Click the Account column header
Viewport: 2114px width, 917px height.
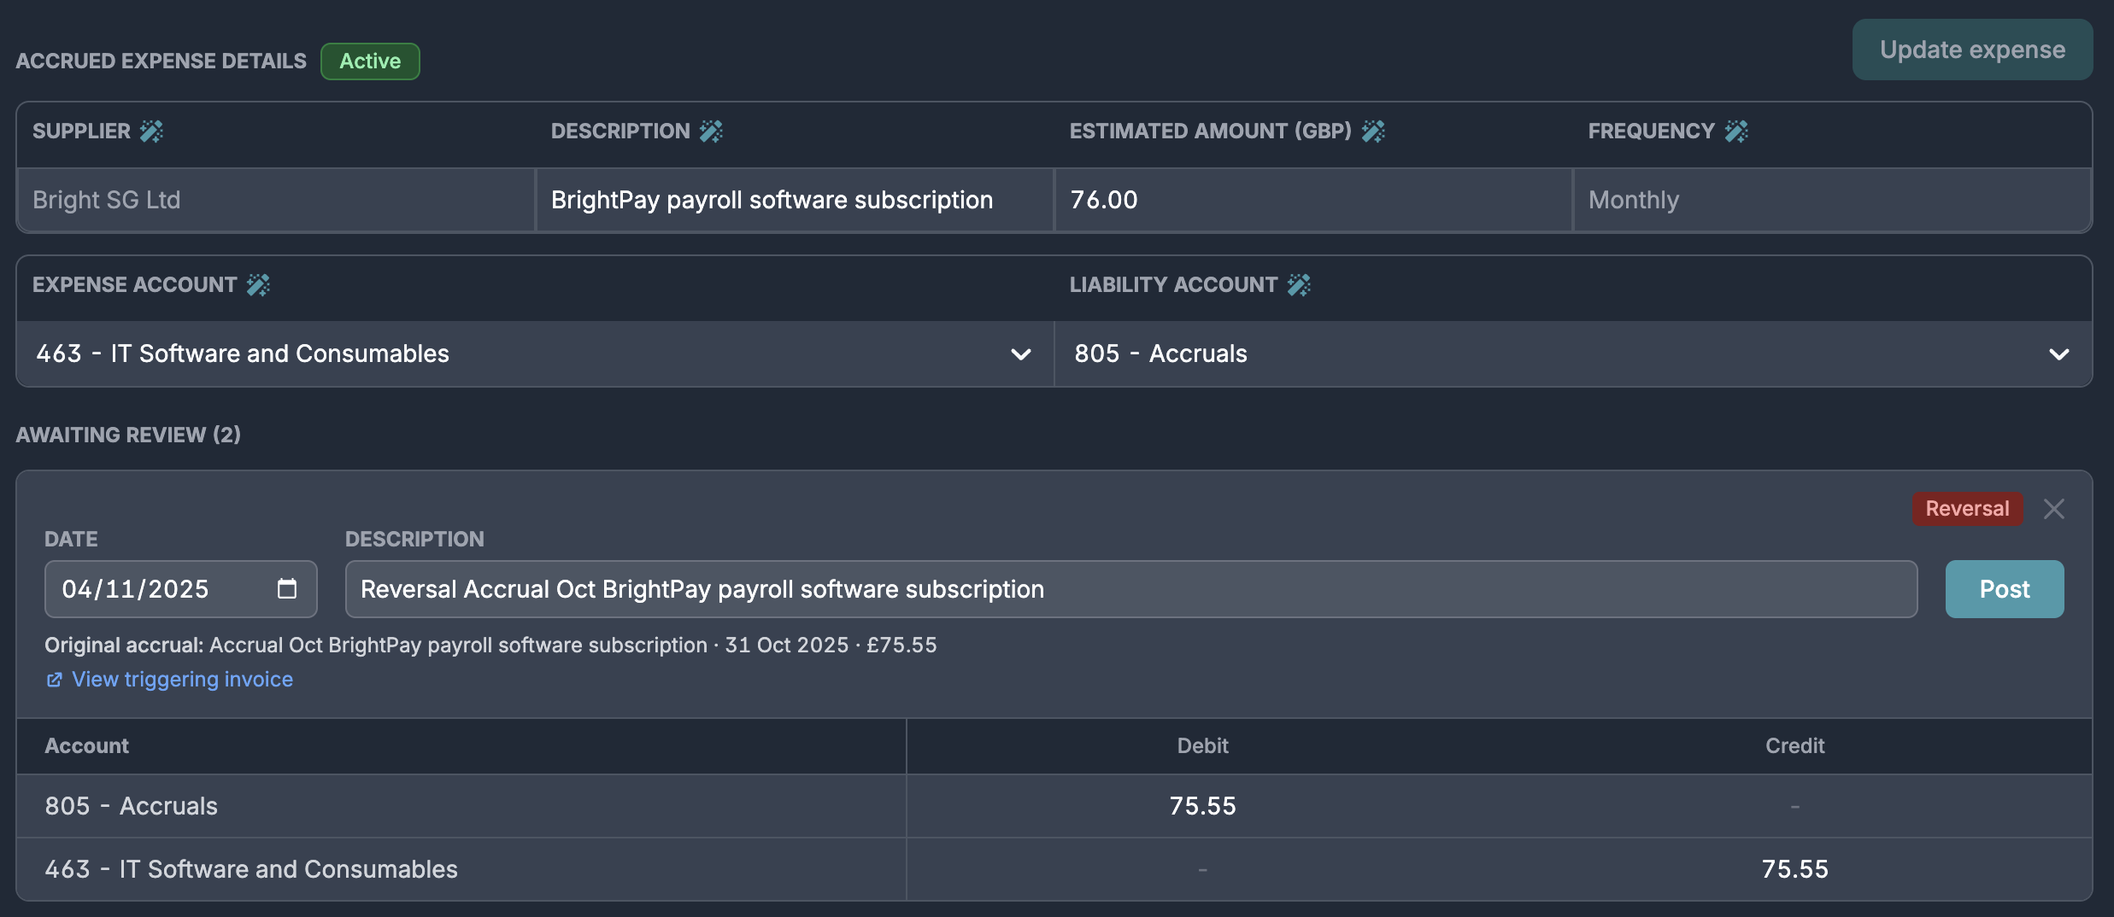click(87, 746)
